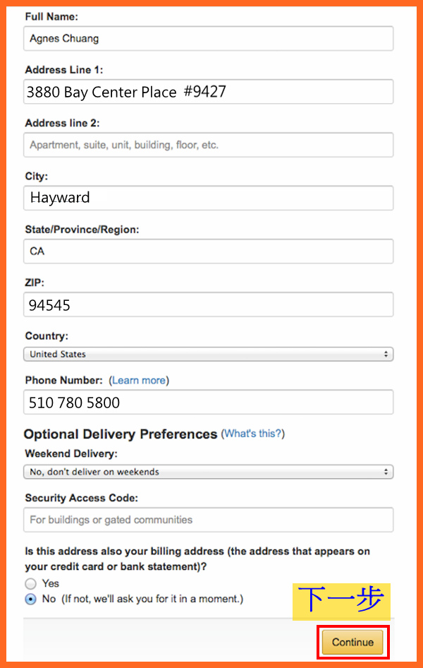
Task: Click the empty Address line 2 field
Action: [209, 145]
